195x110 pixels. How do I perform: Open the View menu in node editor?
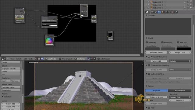12,59
